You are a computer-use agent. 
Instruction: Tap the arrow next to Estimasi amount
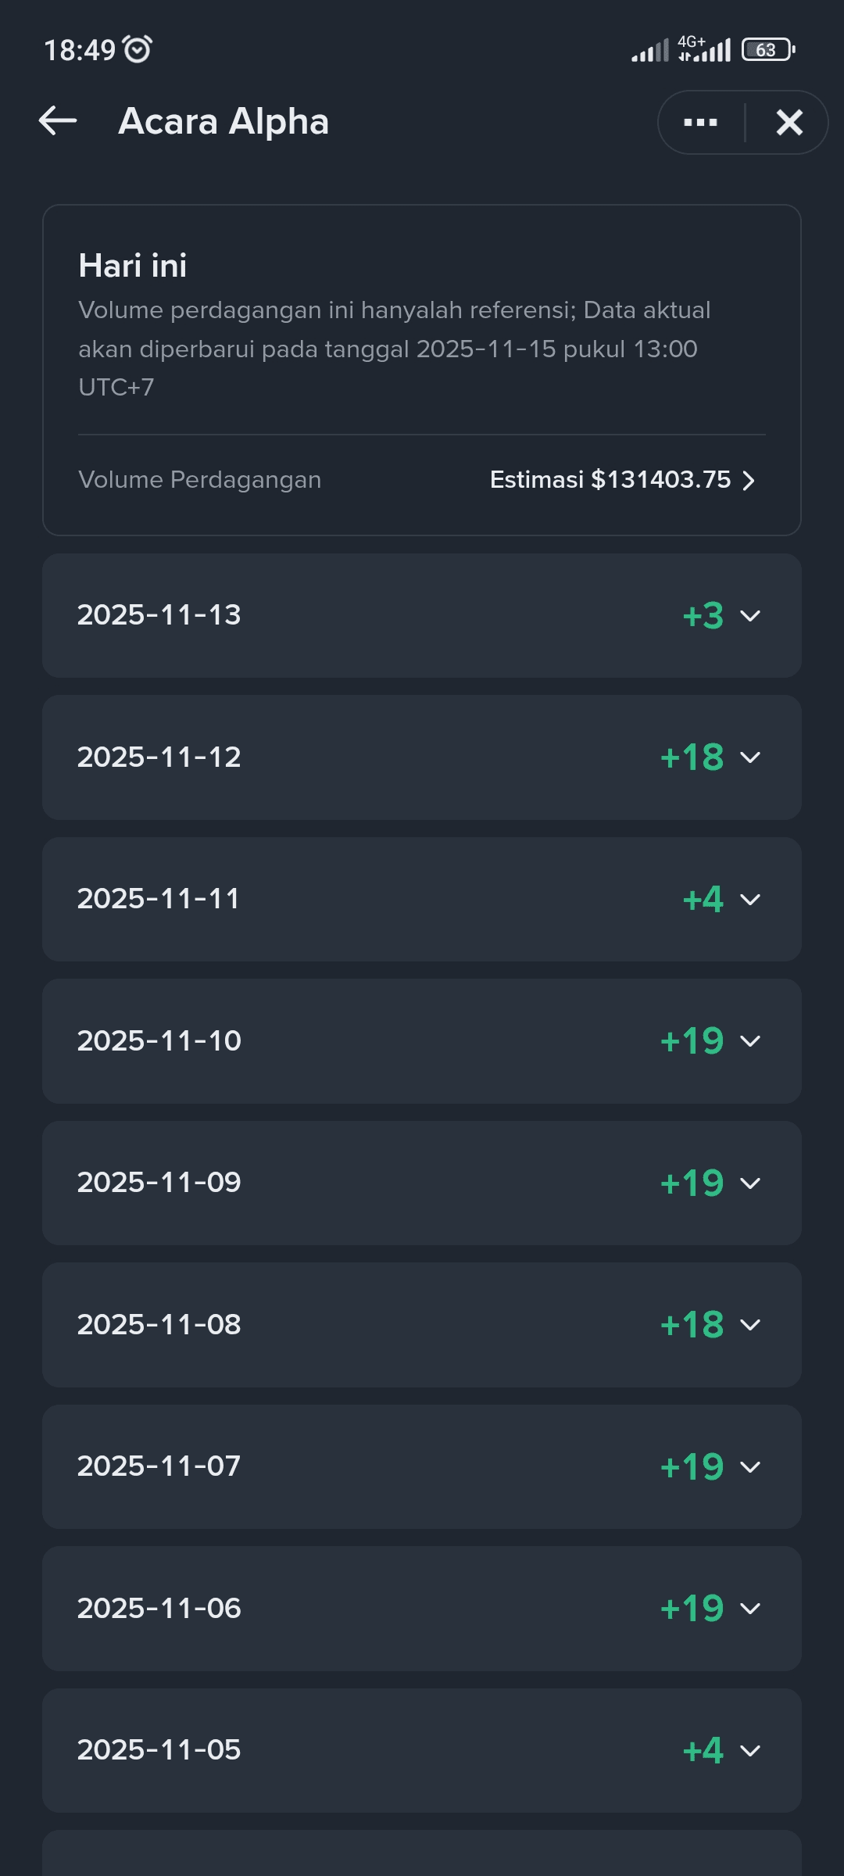[749, 480]
